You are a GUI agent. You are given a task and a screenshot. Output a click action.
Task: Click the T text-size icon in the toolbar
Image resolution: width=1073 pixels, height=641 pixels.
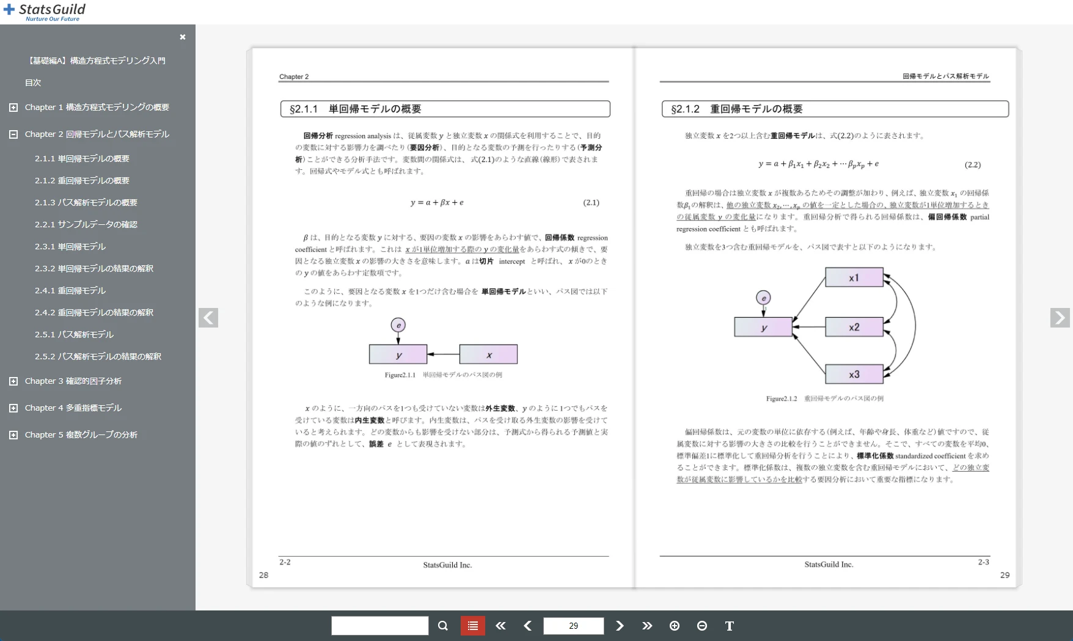[x=729, y=626]
